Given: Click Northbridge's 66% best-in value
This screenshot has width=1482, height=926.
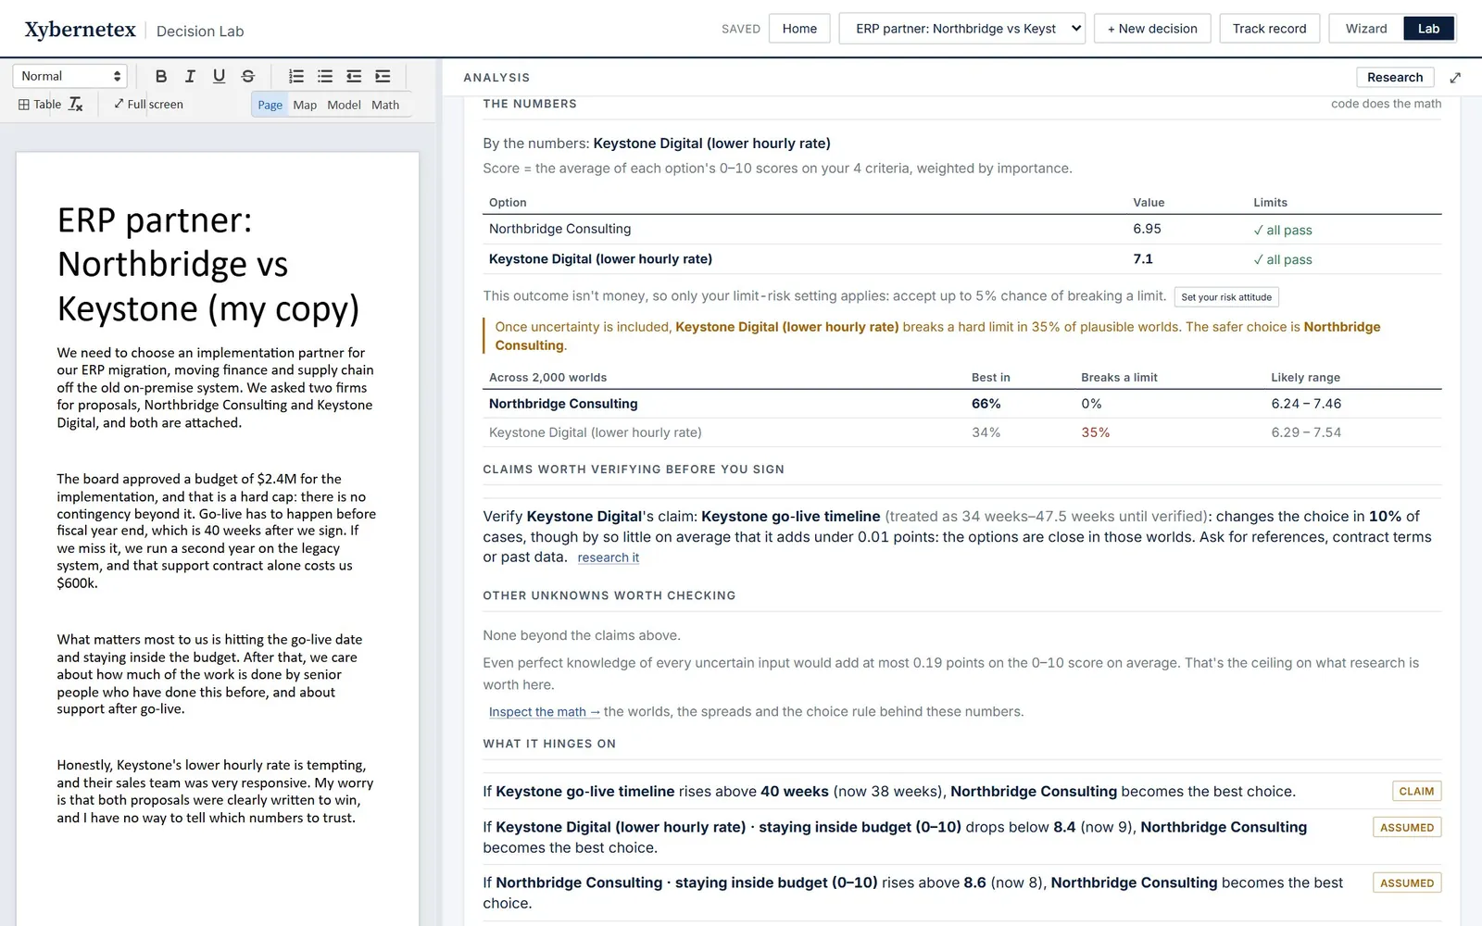Looking at the screenshot, I should [986, 404].
